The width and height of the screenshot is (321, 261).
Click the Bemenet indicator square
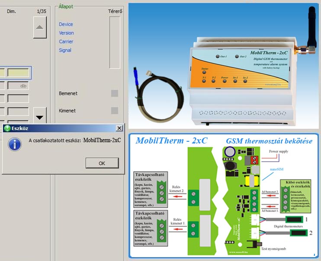pyautogui.click(x=115, y=93)
